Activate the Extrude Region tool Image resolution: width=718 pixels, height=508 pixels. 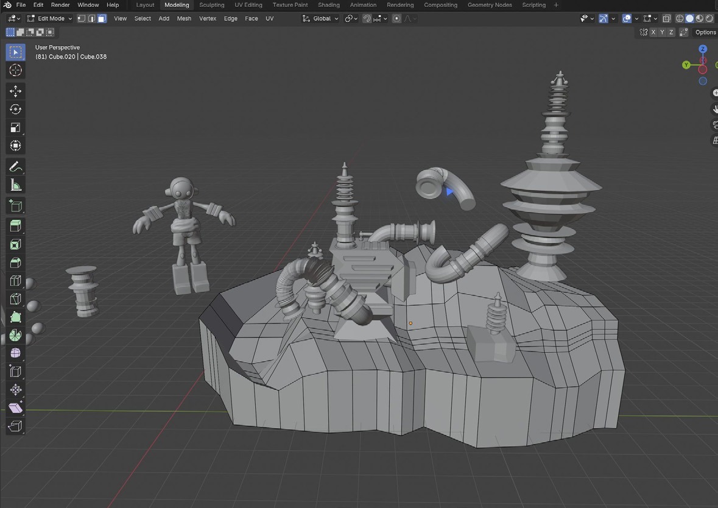pos(15,226)
